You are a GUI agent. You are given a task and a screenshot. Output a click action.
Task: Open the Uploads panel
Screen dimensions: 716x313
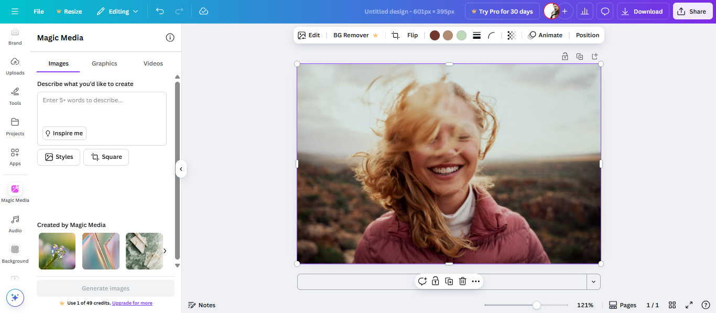pos(15,66)
